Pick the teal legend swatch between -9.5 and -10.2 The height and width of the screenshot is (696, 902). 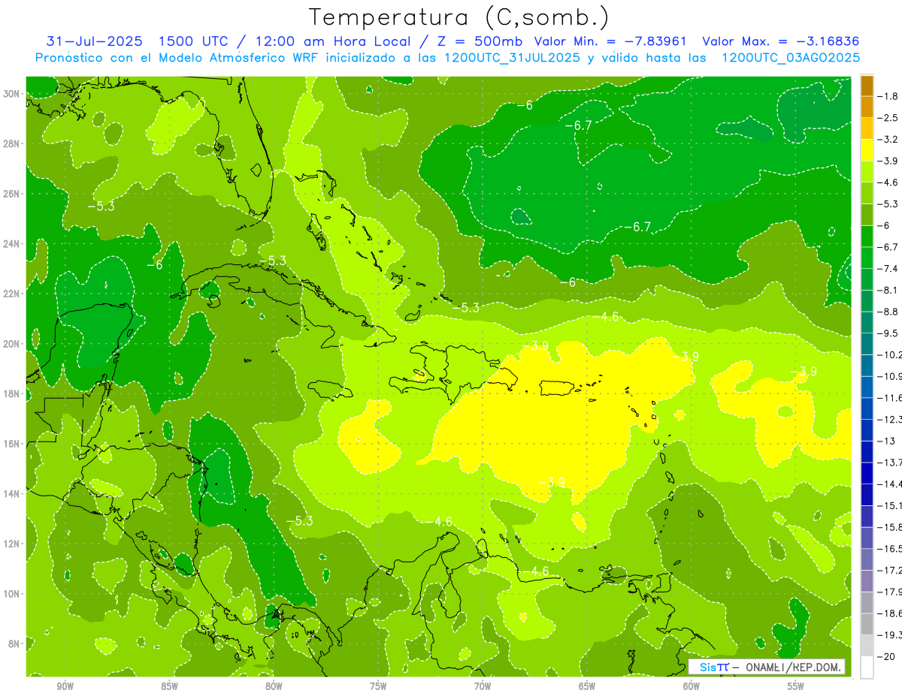point(867,344)
